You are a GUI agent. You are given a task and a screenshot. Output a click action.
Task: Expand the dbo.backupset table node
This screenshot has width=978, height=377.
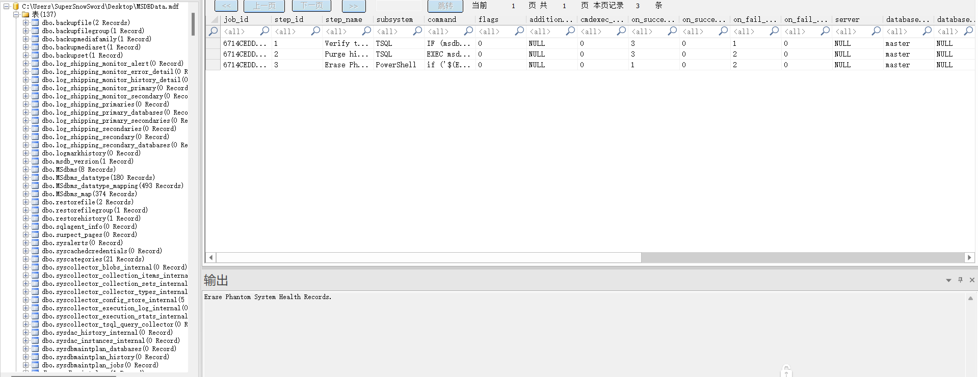point(25,55)
